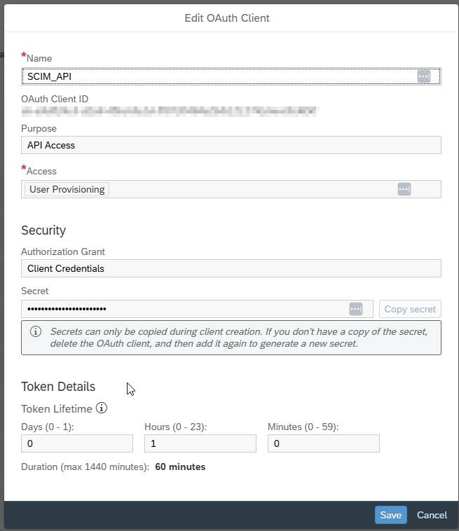The height and width of the screenshot is (531, 459).
Task: Click the blurred OAuth Client ID value
Action: (x=168, y=111)
